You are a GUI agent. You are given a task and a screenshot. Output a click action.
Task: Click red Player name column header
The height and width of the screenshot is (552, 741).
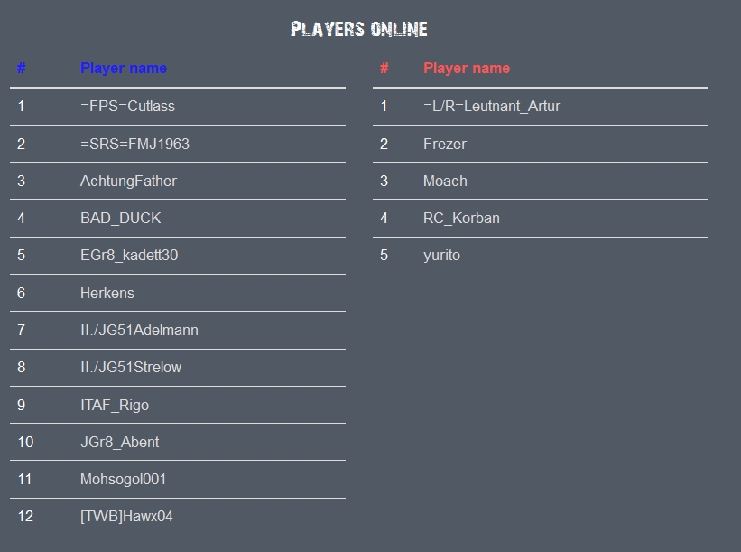[x=467, y=69]
